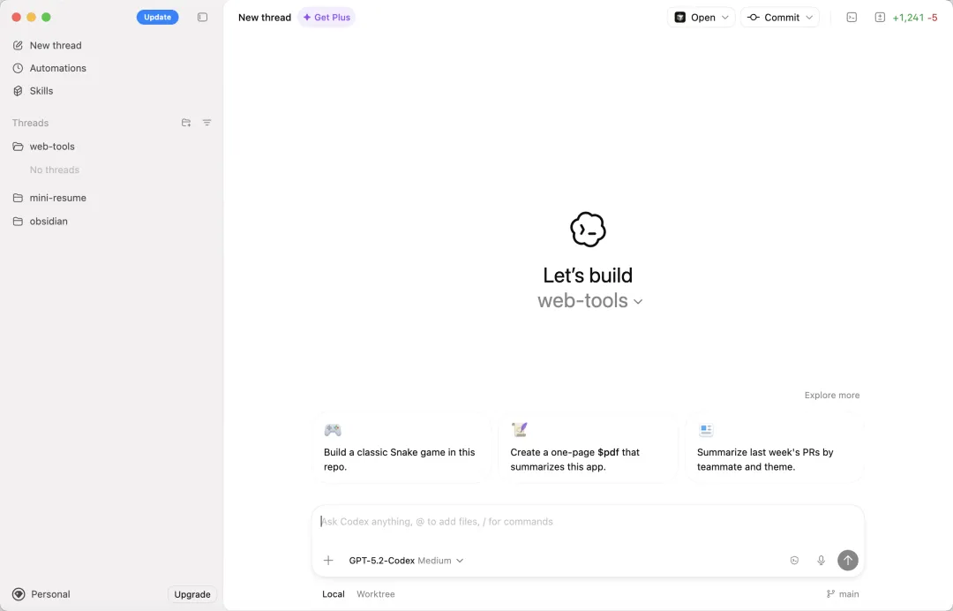Click the document icon on pdf card
Screen dimensions: 953x611
pos(519,430)
